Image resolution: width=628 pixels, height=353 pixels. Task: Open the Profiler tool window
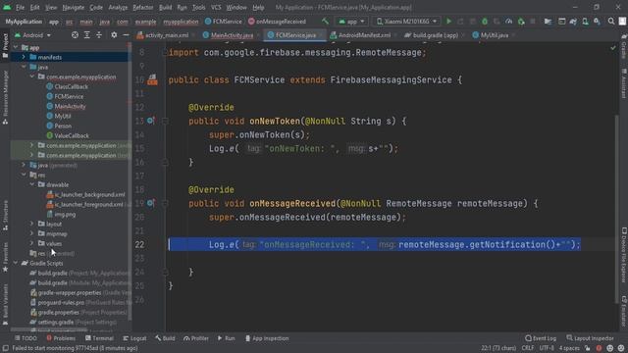[x=196, y=338]
